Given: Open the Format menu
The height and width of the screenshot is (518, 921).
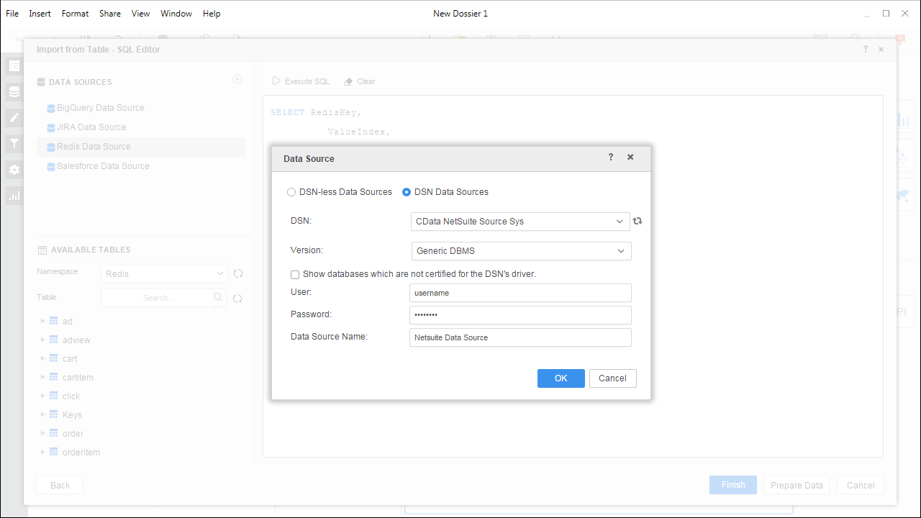Looking at the screenshot, I should 75,14.
